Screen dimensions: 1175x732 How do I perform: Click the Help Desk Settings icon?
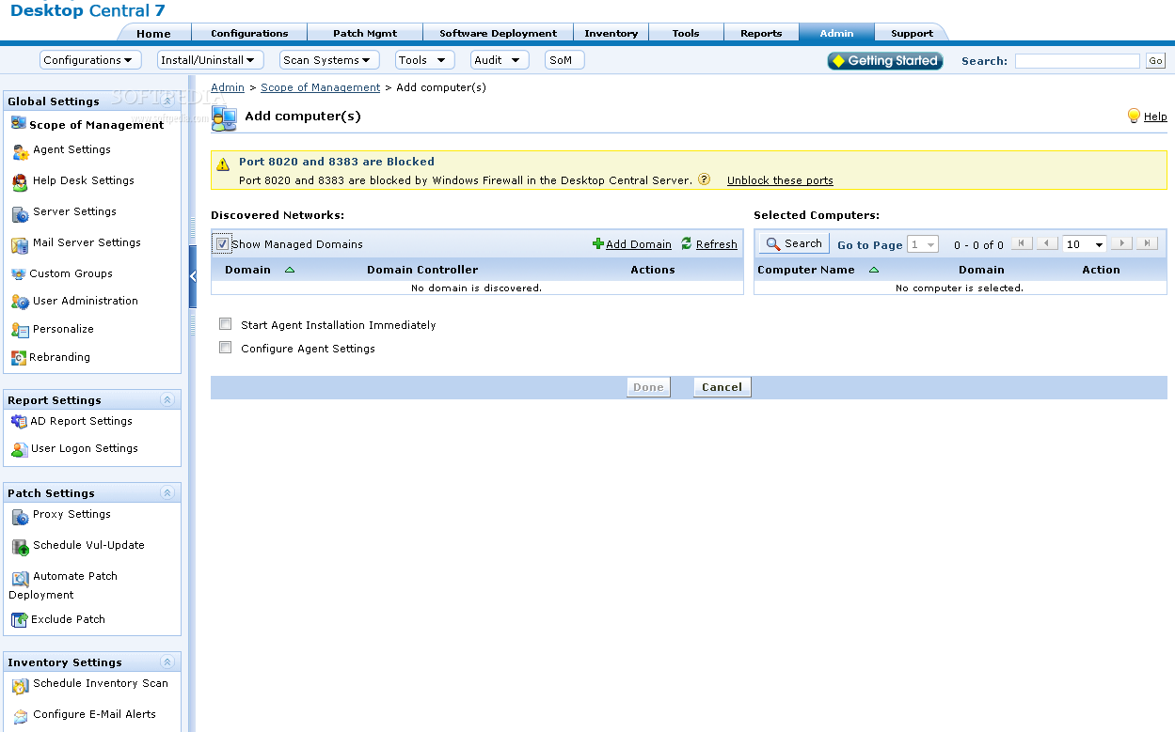20,182
